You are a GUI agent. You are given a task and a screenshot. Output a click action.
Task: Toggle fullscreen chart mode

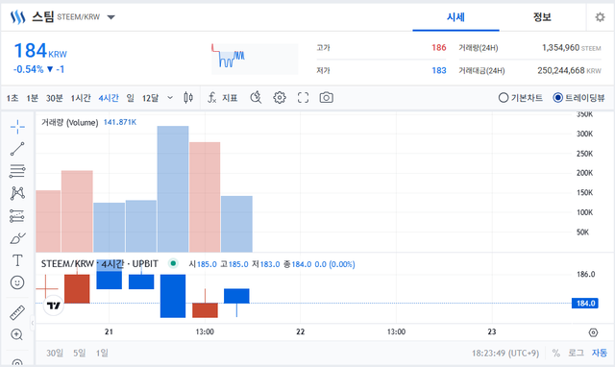click(303, 98)
